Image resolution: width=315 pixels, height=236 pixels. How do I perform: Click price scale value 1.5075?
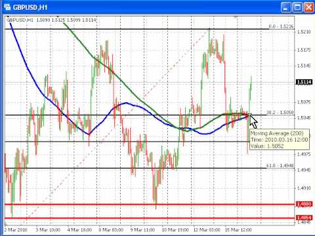click(x=304, y=102)
